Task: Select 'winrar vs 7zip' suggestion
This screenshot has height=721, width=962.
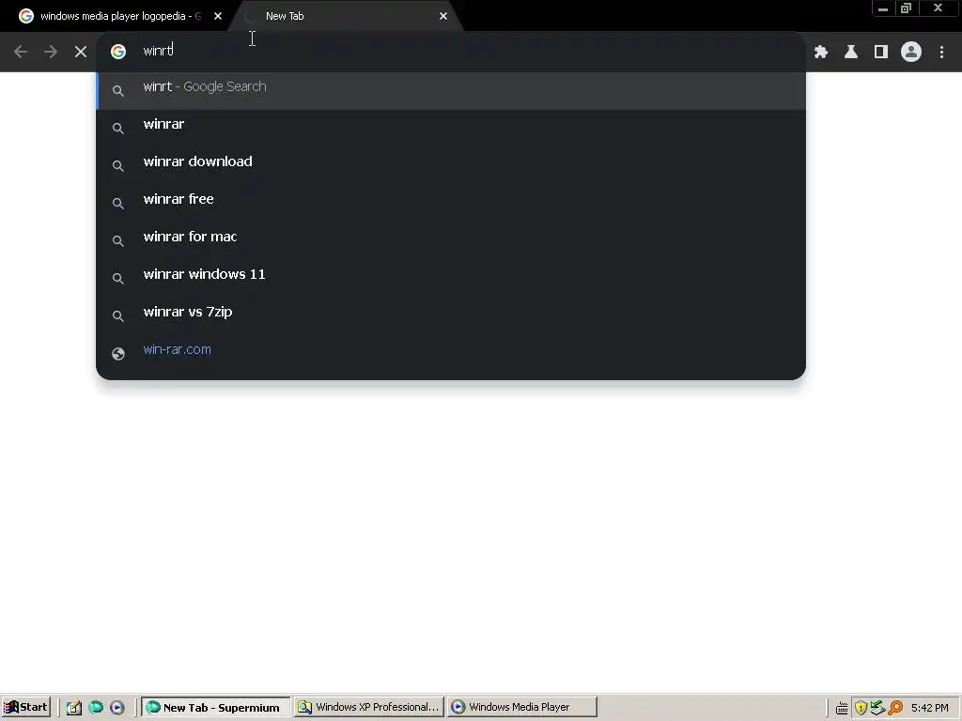Action: 451,314
